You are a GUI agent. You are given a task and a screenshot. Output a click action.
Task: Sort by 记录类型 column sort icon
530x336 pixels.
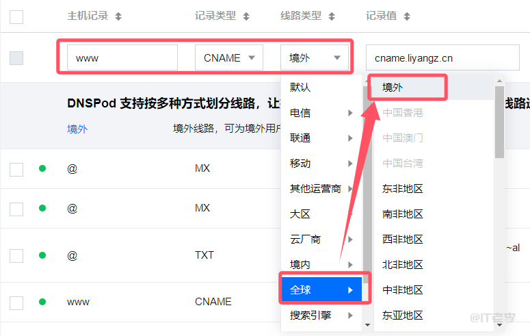tap(246, 16)
